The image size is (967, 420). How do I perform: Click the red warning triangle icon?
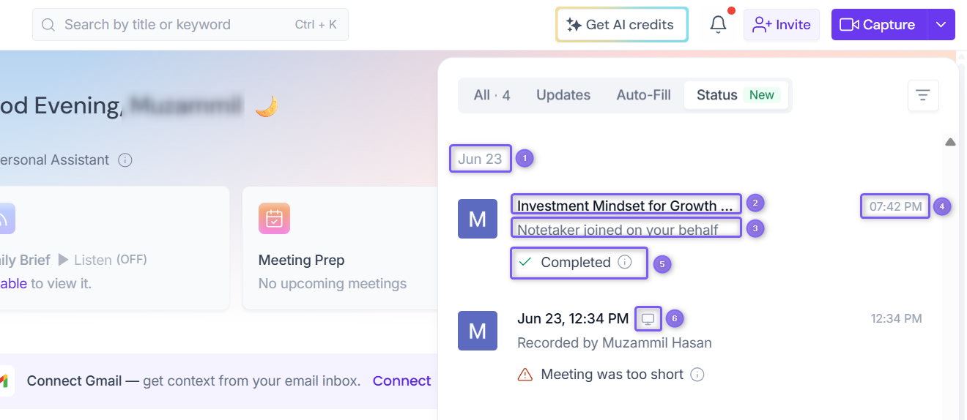pos(525,375)
